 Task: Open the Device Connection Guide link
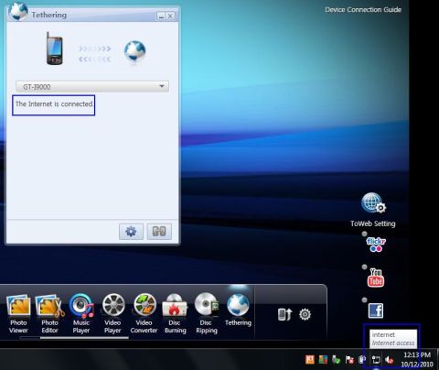pos(363,10)
